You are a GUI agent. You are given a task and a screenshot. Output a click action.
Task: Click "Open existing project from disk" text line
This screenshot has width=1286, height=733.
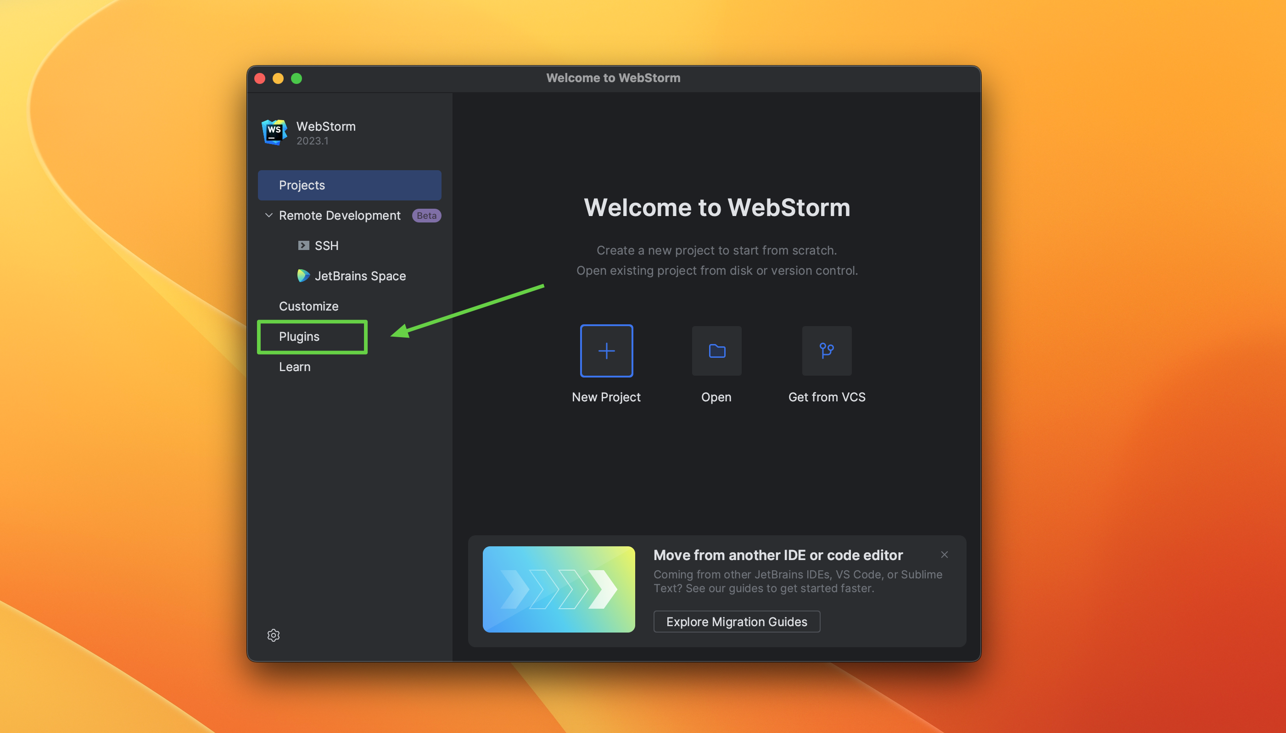pyautogui.click(x=717, y=270)
